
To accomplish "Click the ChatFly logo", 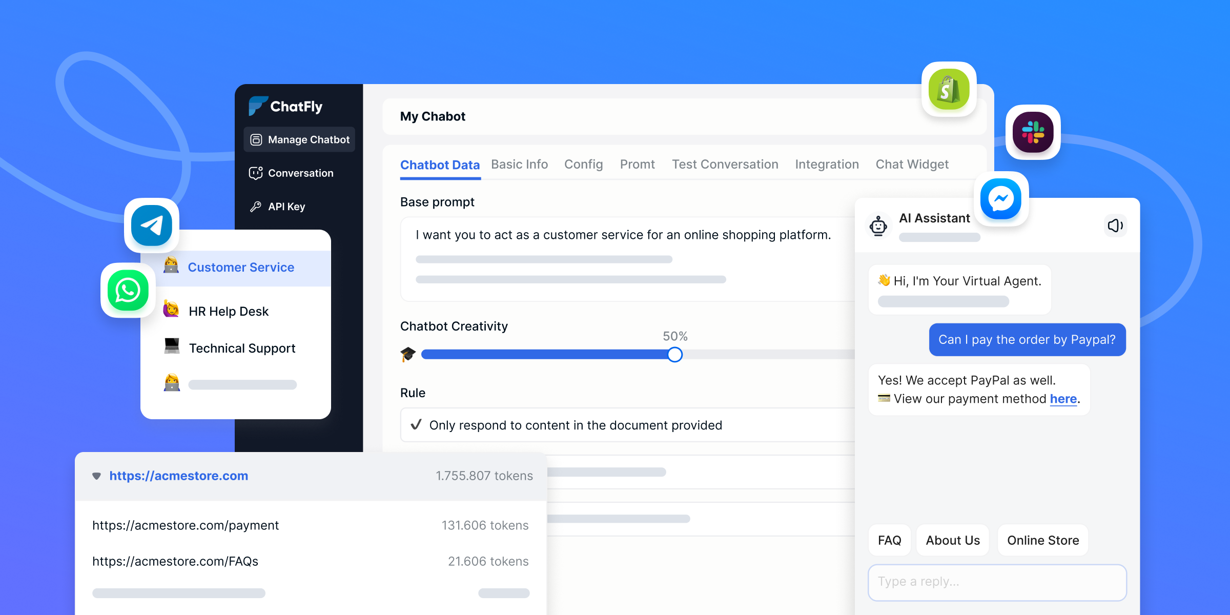I will (x=286, y=106).
